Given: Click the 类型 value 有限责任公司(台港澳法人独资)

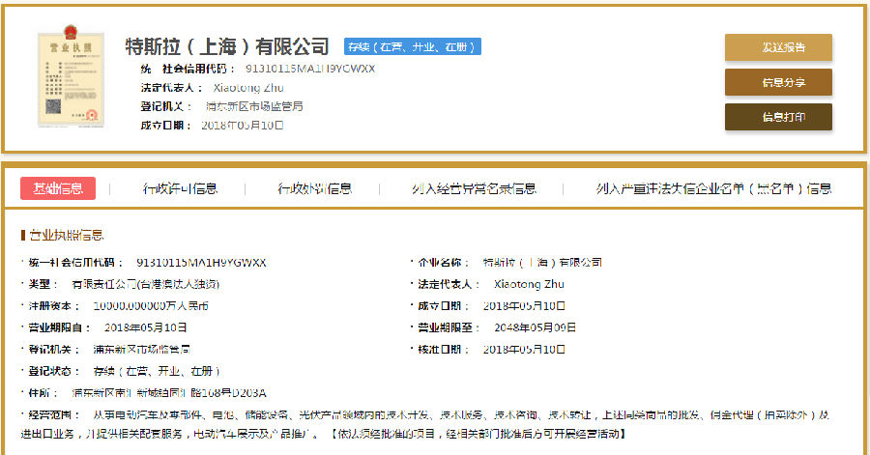Looking at the screenshot, I should [x=145, y=284].
